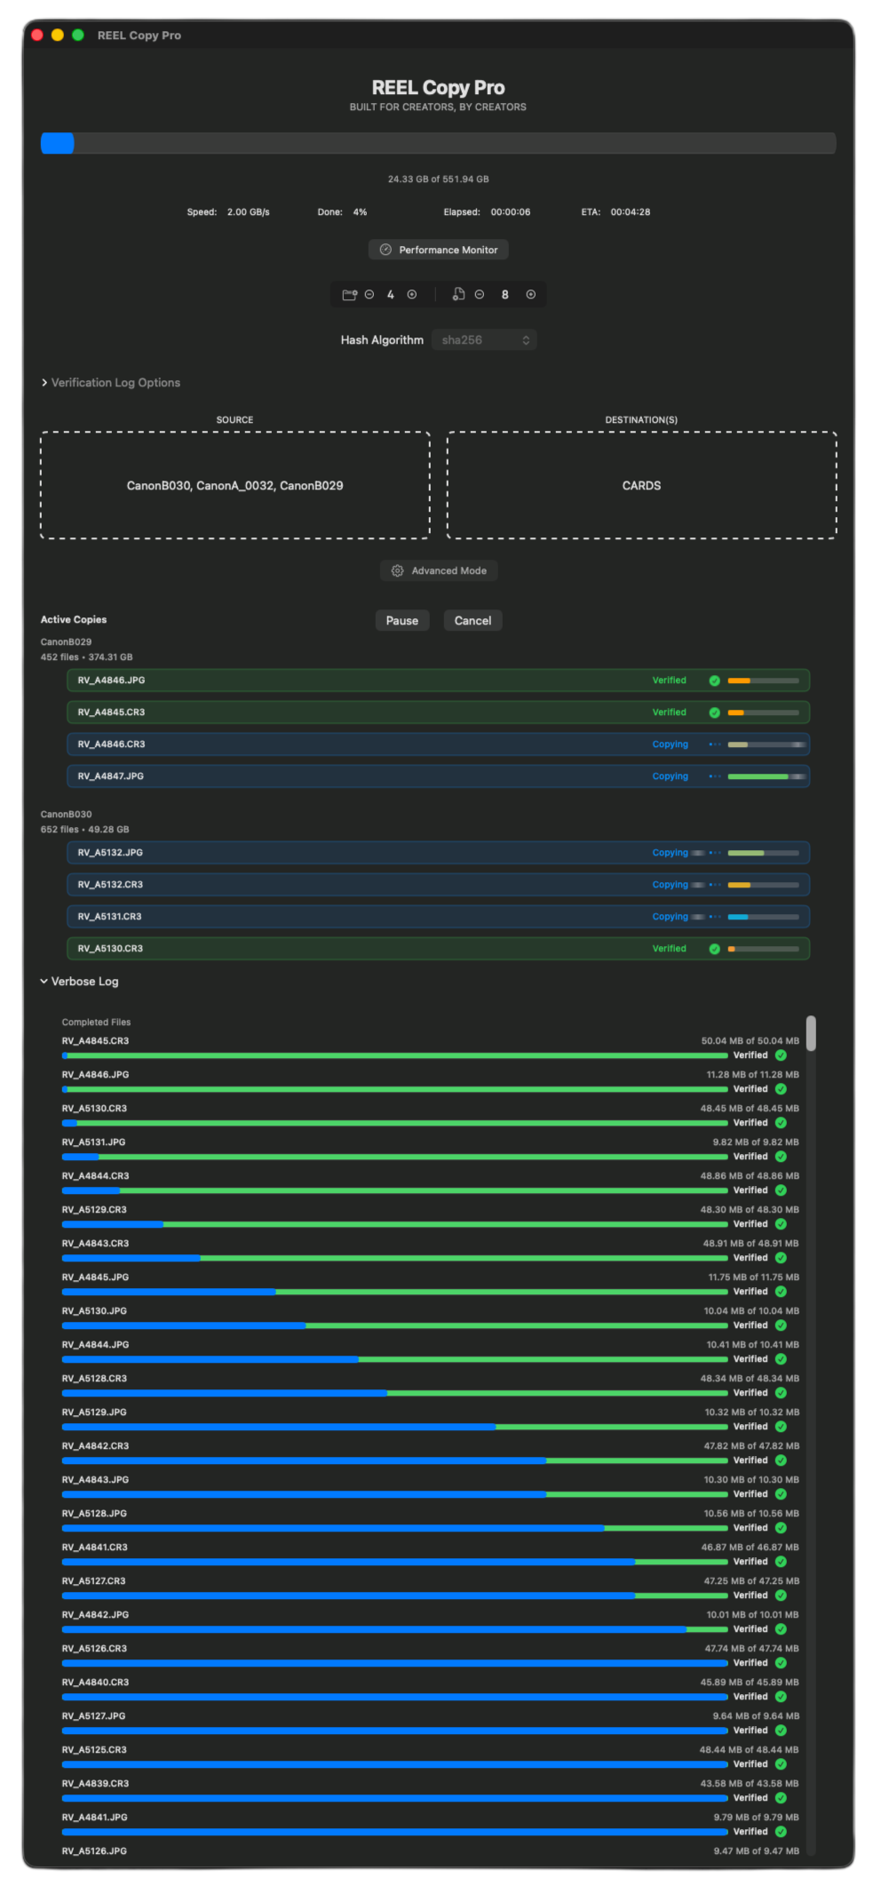This screenshot has width=881, height=1886.
Task: Click verified check for completed RV_A4845.JPG
Action: [x=781, y=1292]
